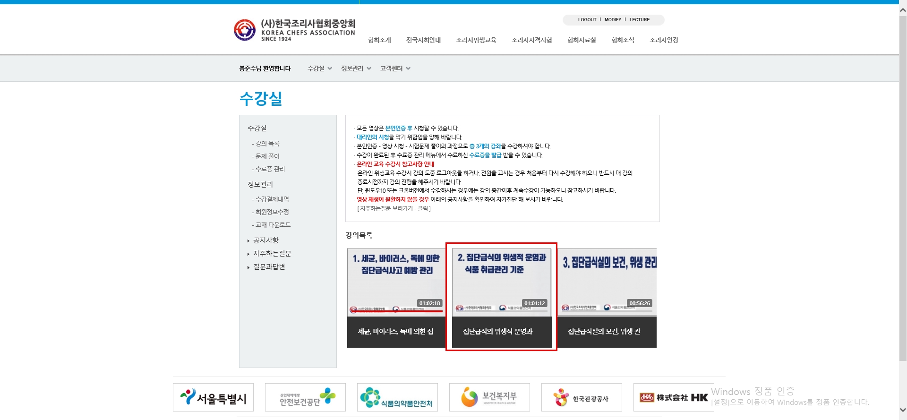Image resolution: width=907 pixels, height=420 pixels.
Task: Open the 서울특별시 sponsor logo
Action: (213, 397)
